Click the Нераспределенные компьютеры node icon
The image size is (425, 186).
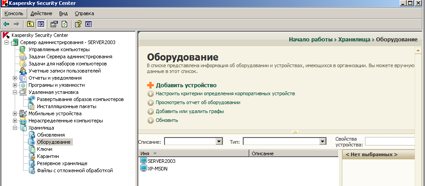pos(23,121)
